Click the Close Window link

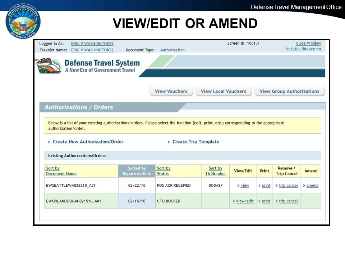[308, 43]
